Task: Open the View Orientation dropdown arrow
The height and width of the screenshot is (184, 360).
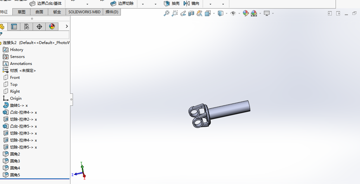Action: (214, 14)
